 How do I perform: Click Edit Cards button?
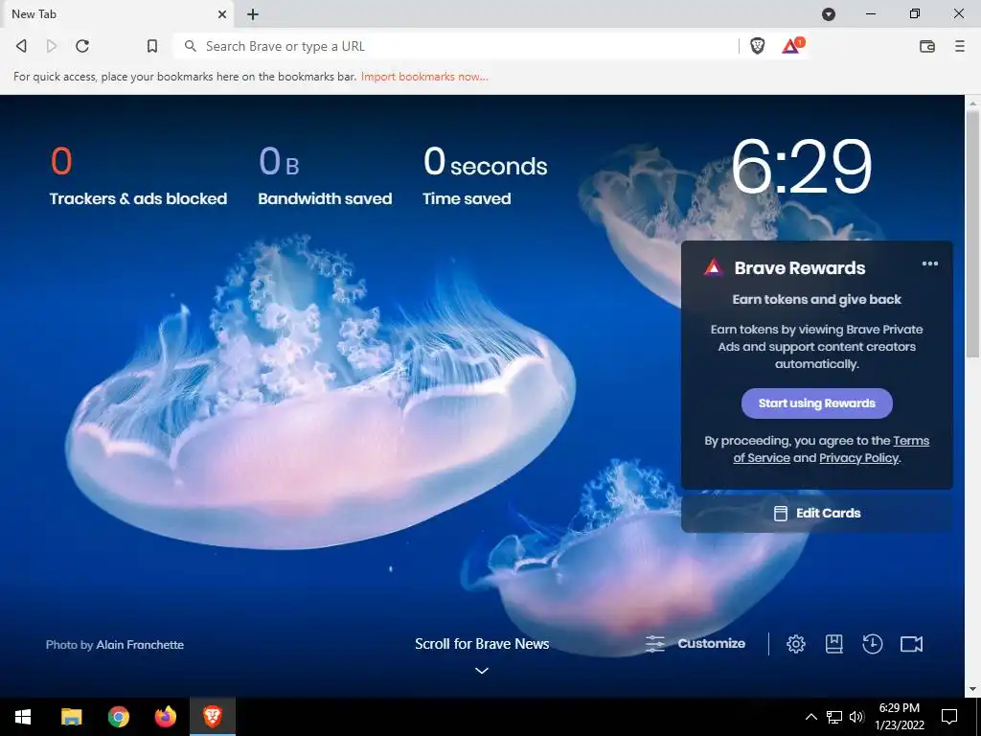point(816,514)
